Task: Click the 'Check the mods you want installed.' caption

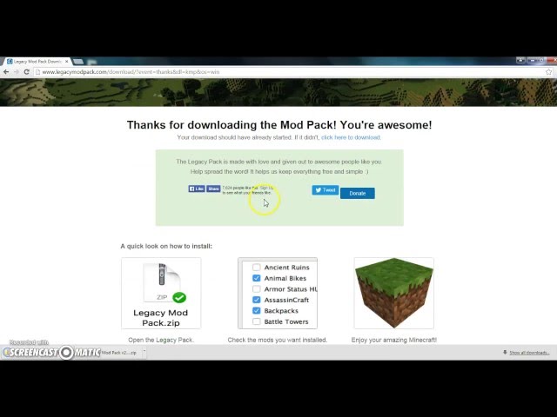Action: pyautogui.click(x=278, y=340)
